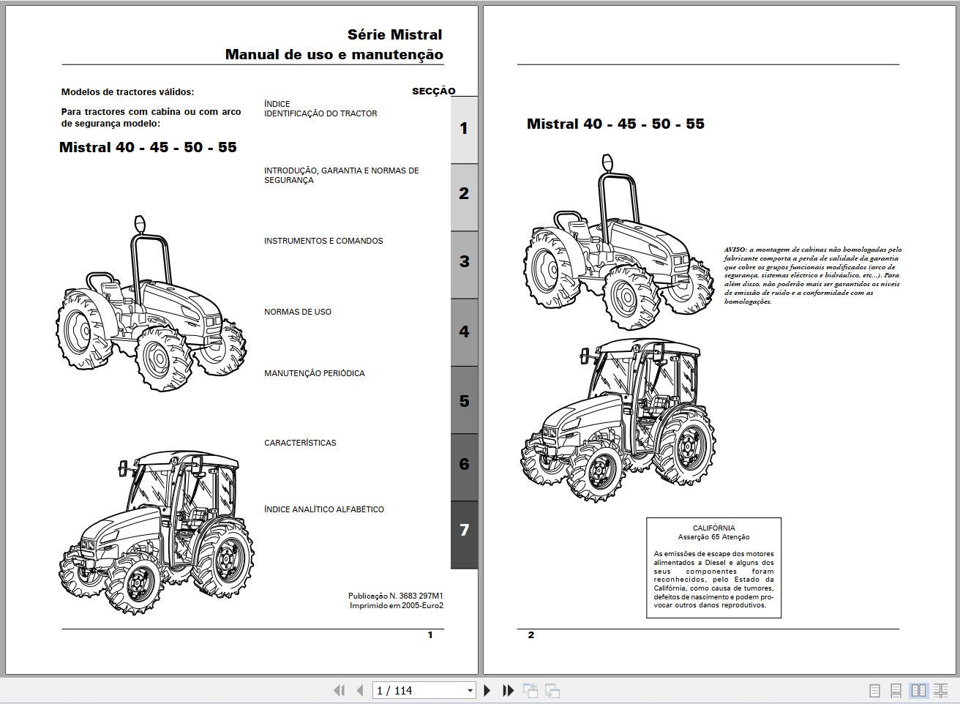This screenshot has width=960, height=704.
Task: Click the next view icon
Action: tap(552, 690)
